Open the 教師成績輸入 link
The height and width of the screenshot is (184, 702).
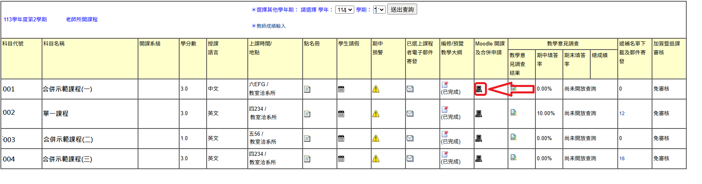[271, 26]
